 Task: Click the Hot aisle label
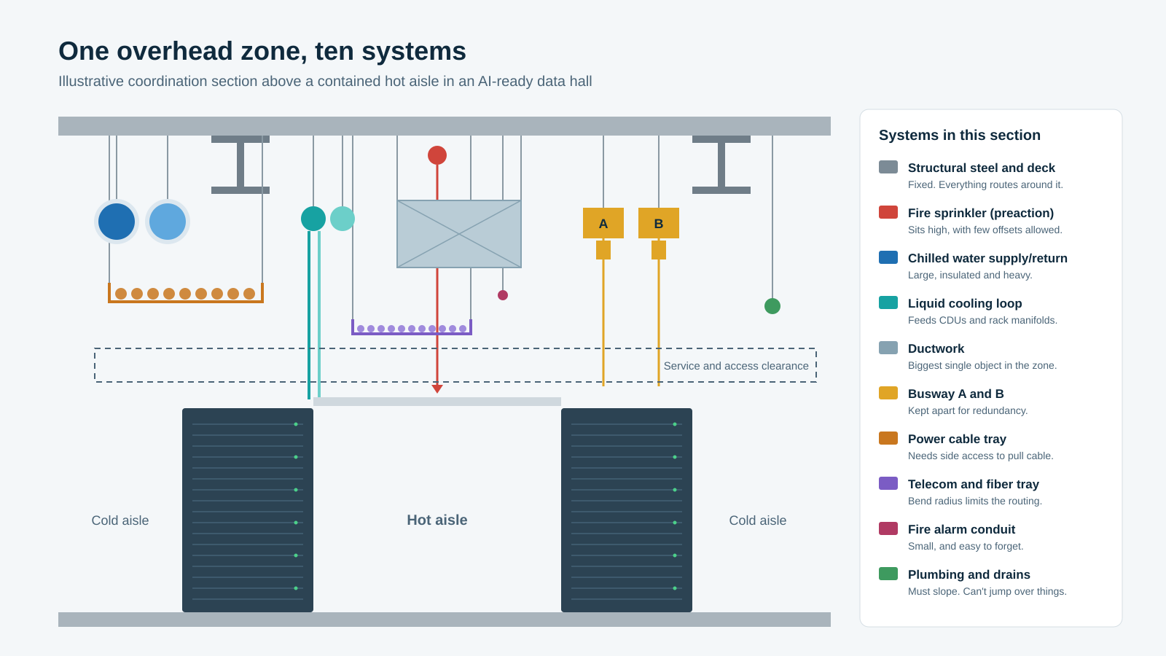pos(437,520)
